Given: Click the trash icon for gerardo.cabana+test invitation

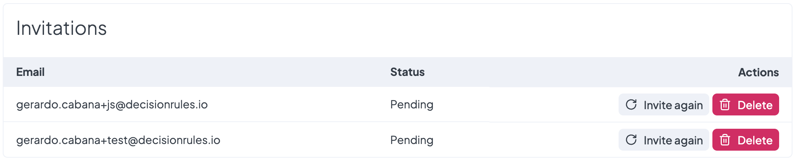Looking at the screenshot, I should (x=725, y=140).
